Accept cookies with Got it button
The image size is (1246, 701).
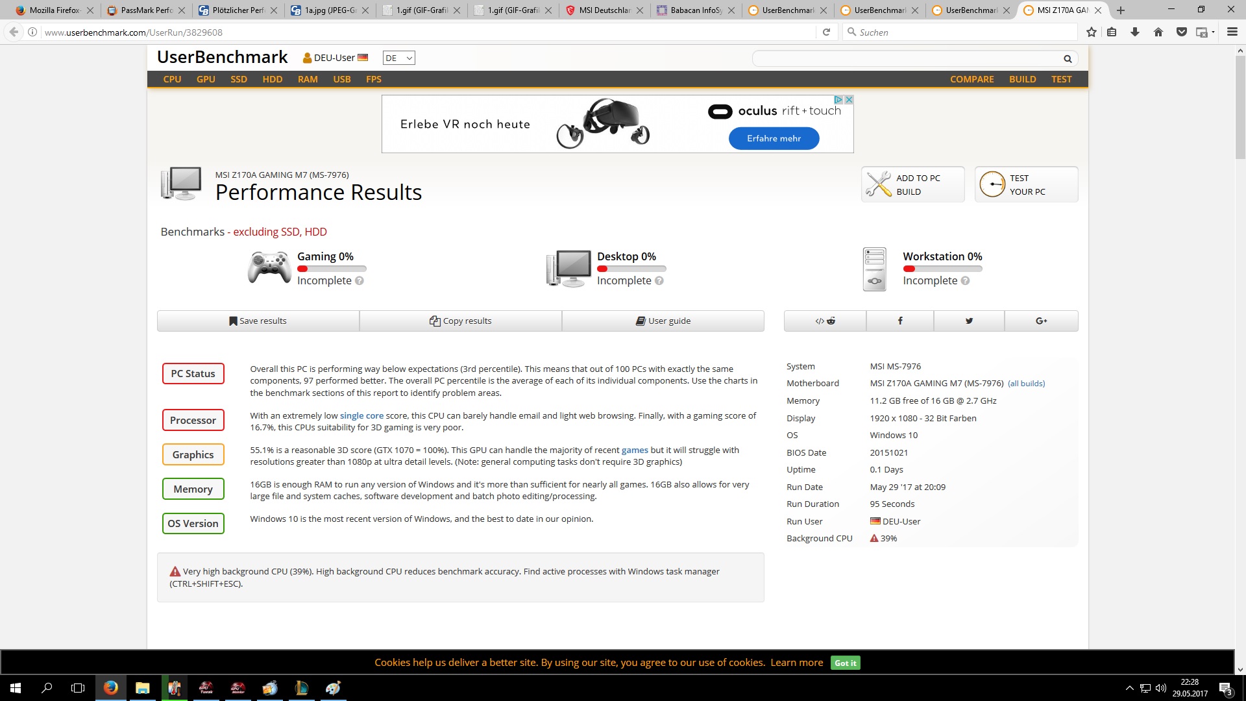(x=845, y=663)
